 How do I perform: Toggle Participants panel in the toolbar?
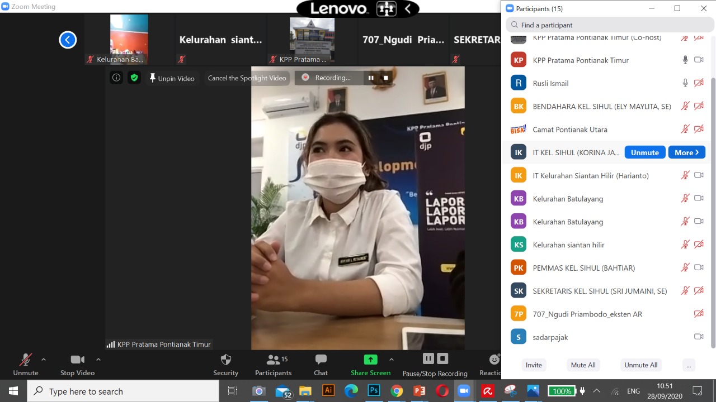point(273,360)
